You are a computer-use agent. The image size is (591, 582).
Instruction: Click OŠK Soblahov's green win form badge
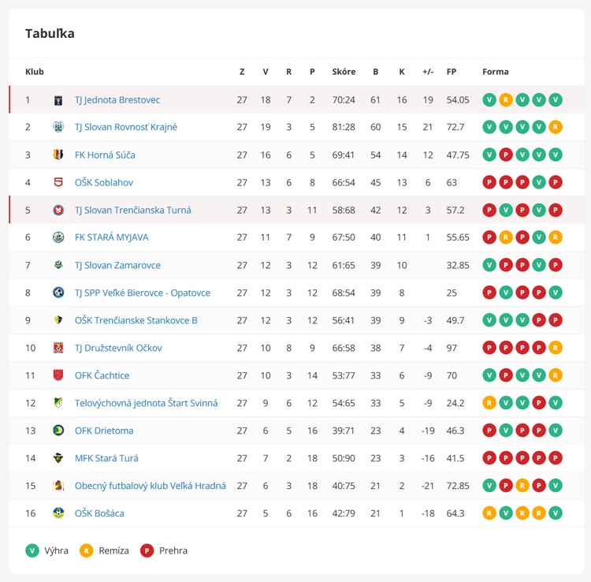pyautogui.click(x=539, y=182)
